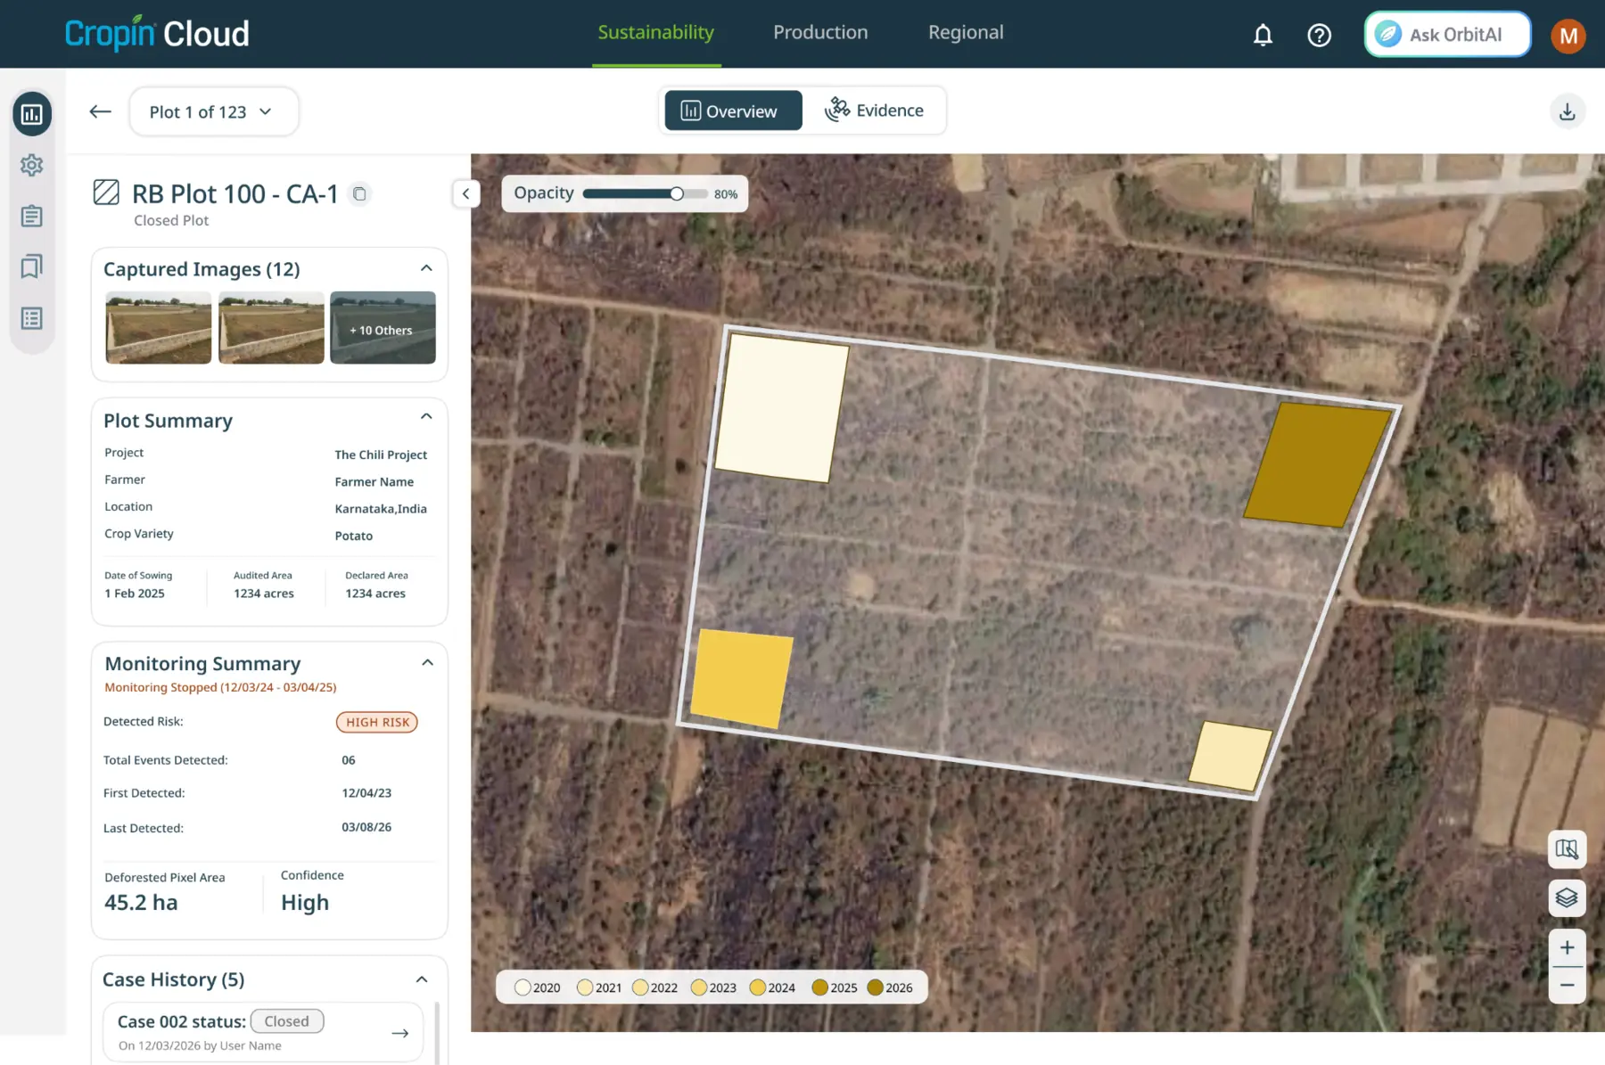Zoom in on the map
The width and height of the screenshot is (1605, 1065).
(1567, 947)
